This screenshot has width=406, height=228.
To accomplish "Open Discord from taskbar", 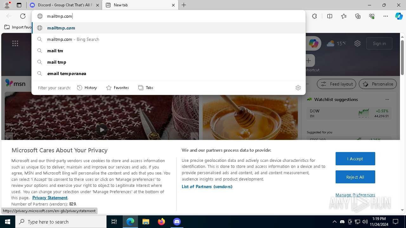I will (x=177, y=222).
